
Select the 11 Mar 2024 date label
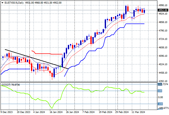pyautogui.click(x=138, y=112)
